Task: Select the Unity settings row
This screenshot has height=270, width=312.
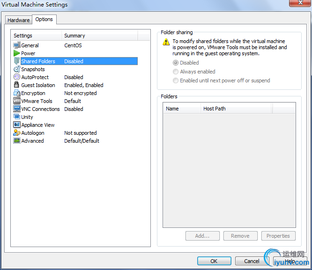Action: (75, 117)
